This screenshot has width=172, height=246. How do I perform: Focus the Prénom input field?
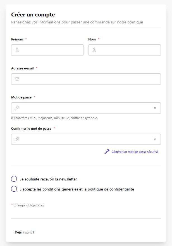click(47, 50)
